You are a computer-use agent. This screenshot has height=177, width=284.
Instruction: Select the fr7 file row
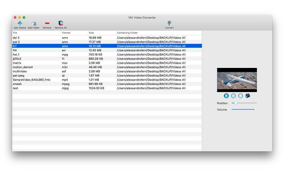pos(107,46)
